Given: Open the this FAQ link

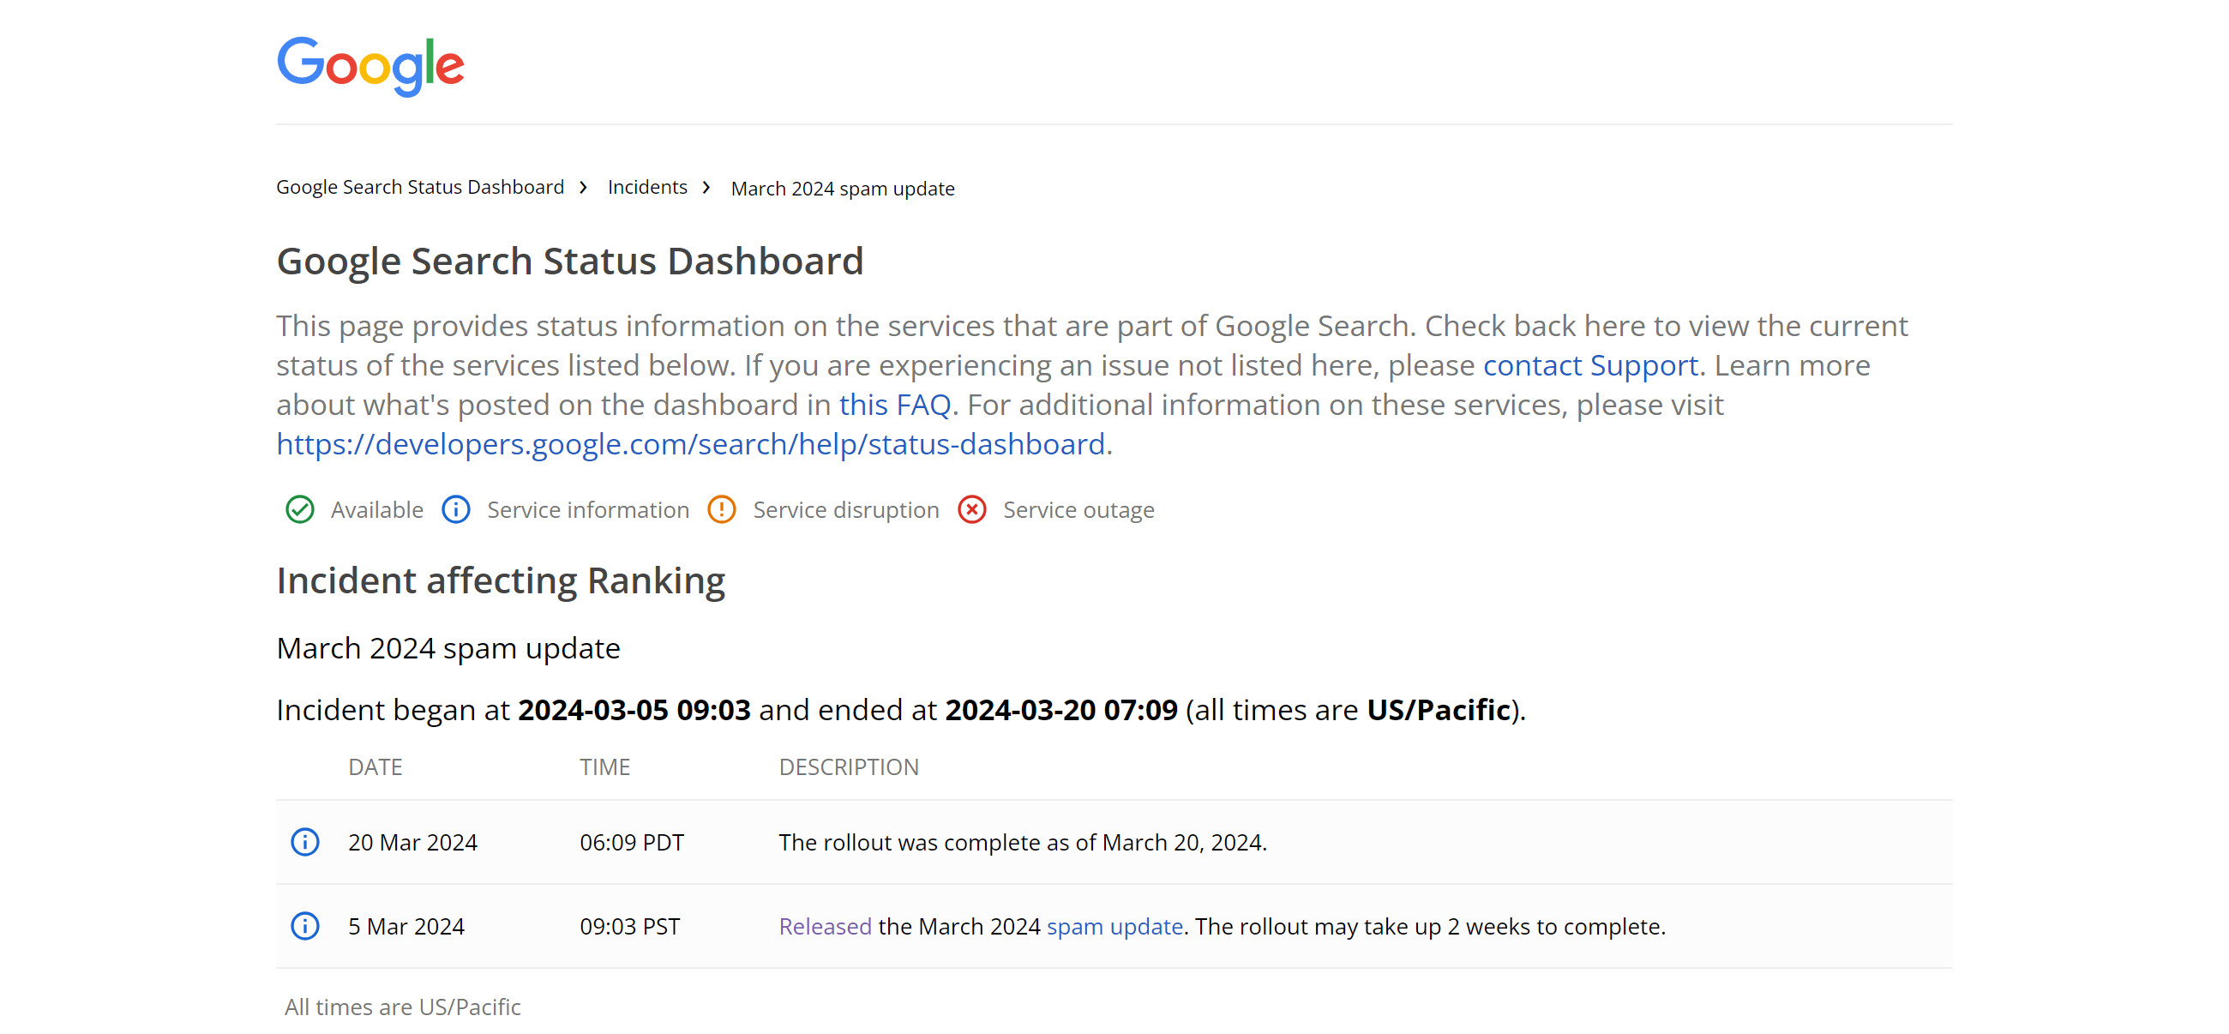Looking at the screenshot, I should click(895, 405).
